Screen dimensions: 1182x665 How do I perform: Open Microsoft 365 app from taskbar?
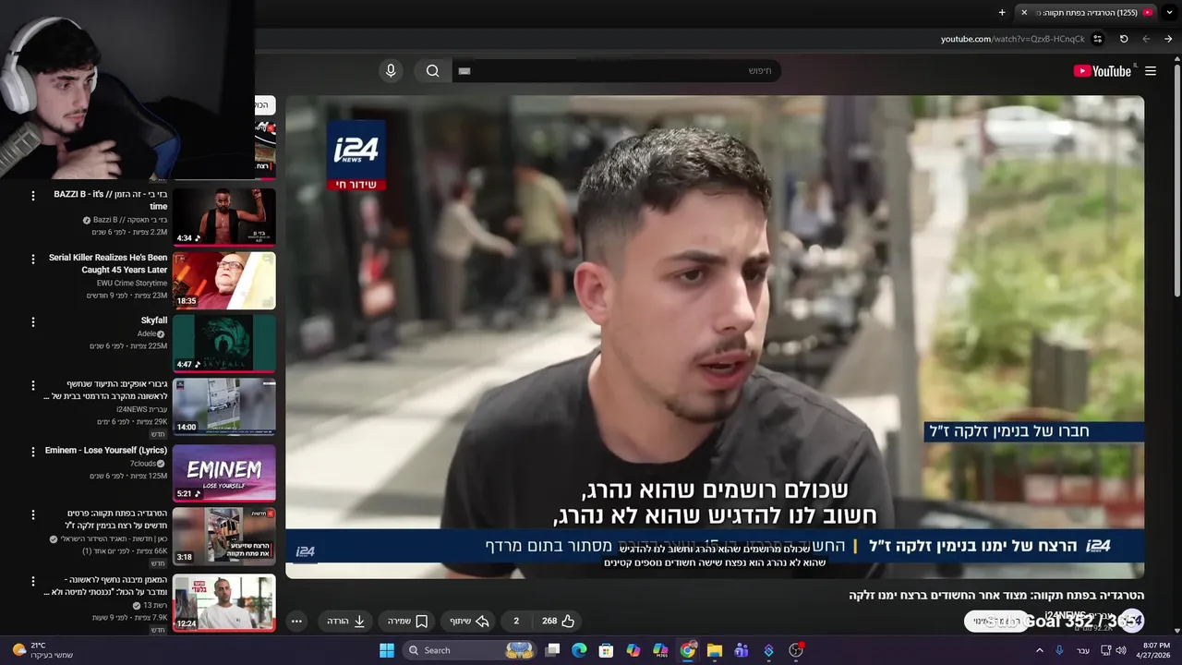[660, 650]
